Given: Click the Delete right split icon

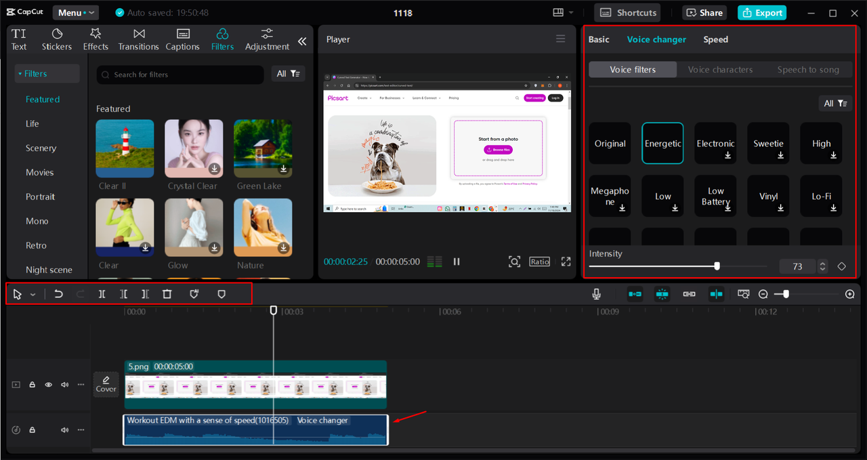Looking at the screenshot, I should coord(145,294).
